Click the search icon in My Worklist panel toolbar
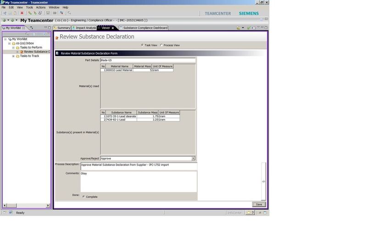 [x=27, y=34]
